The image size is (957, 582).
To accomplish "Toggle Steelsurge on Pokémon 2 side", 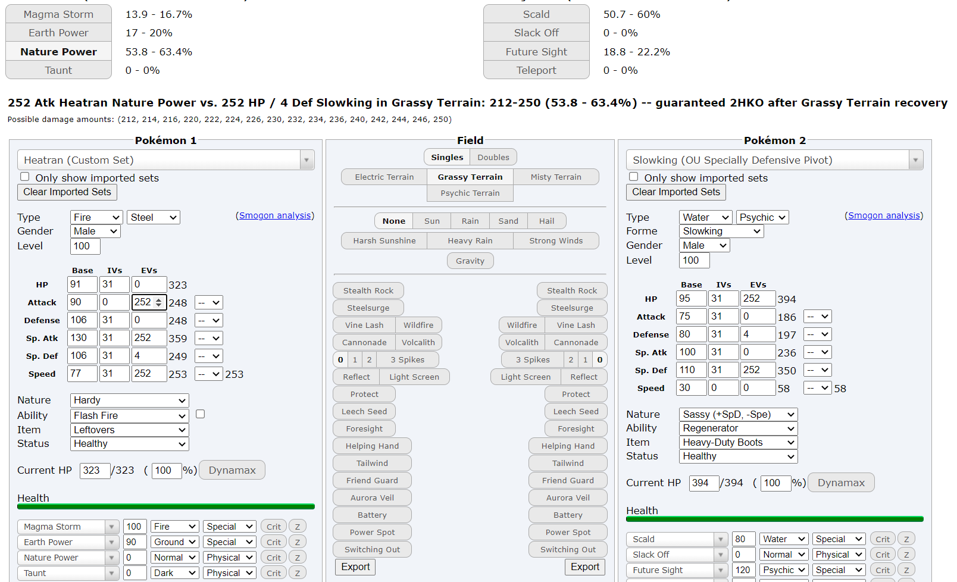I will click(x=572, y=308).
